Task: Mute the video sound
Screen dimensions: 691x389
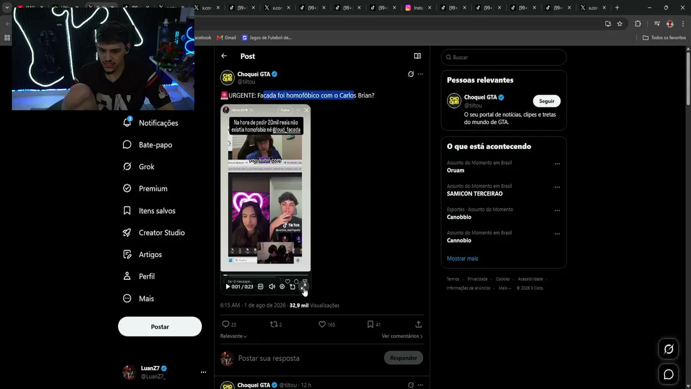Action: click(x=272, y=287)
